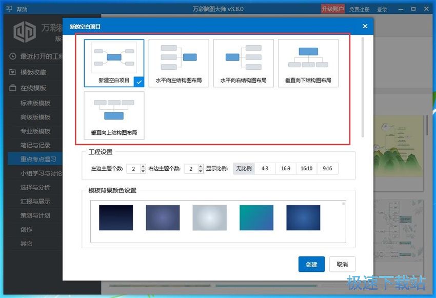Decrease 右边主题个数 with down arrow
Image resolution: width=436 pixels, height=298 pixels.
point(201,171)
